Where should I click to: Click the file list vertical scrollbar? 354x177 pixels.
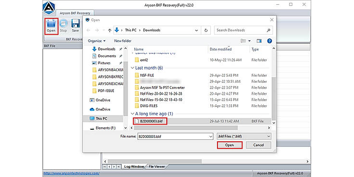(274, 98)
